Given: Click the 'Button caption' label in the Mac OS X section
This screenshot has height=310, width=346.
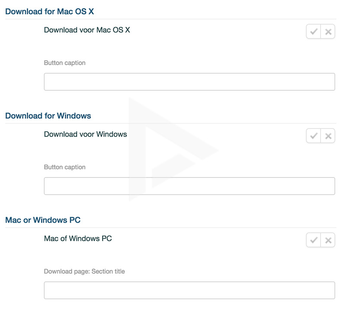Looking at the screenshot, I should pyautogui.click(x=64, y=63).
